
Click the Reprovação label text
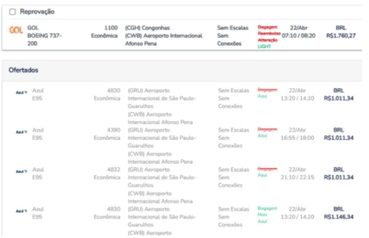pyautogui.click(x=37, y=11)
